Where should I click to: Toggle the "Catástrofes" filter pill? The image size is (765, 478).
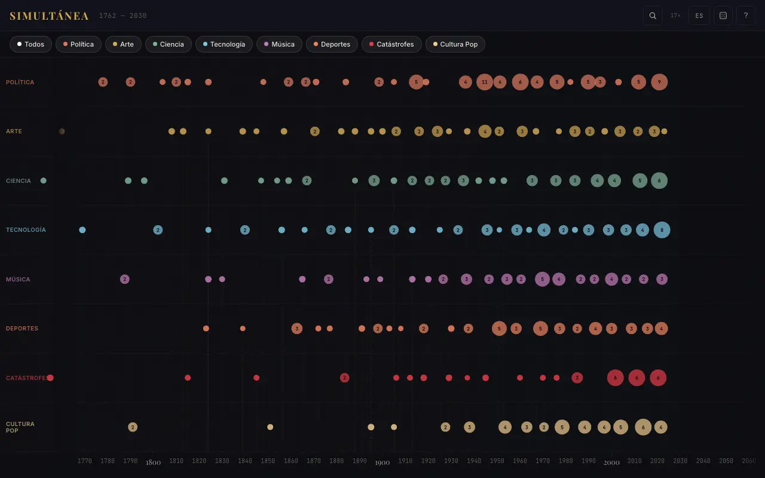[x=391, y=44]
